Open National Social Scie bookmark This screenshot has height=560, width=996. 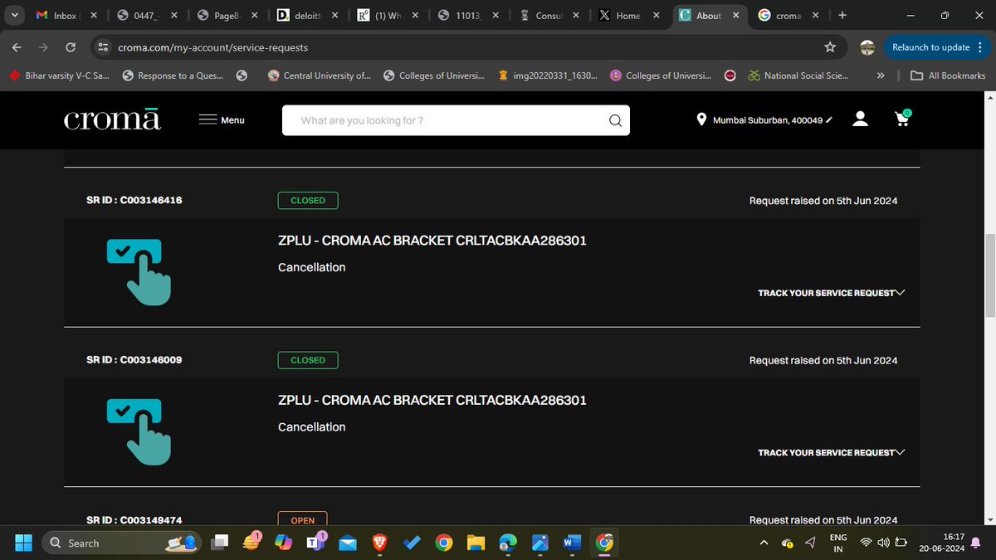click(798, 75)
